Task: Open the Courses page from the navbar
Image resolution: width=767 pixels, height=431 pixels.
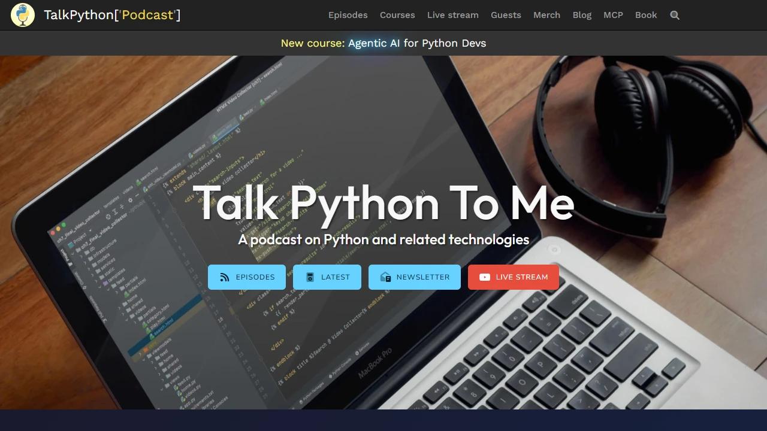Action: click(397, 15)
